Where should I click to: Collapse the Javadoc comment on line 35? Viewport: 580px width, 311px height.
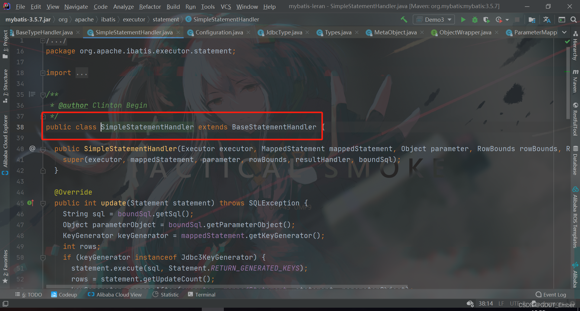click(43, 95)
